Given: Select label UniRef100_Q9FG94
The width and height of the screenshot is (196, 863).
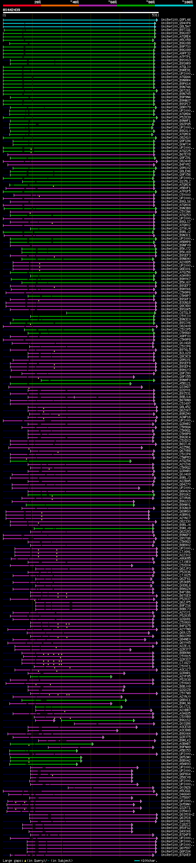Looking at the screenshot, I should 176,141.
